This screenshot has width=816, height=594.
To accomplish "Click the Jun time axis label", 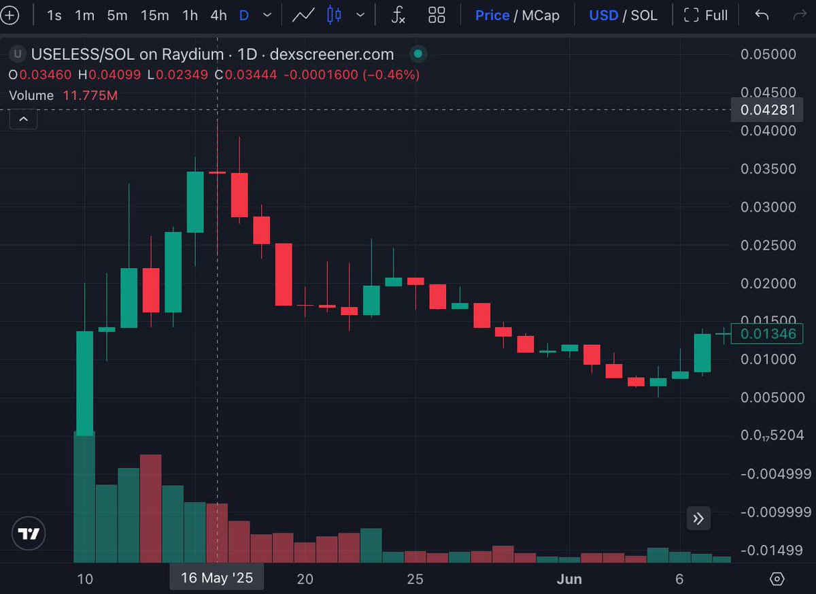I will click(569, 579).
